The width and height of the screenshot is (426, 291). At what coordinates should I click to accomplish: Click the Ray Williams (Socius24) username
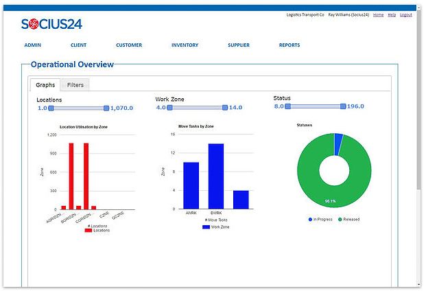tap(348, 14)
